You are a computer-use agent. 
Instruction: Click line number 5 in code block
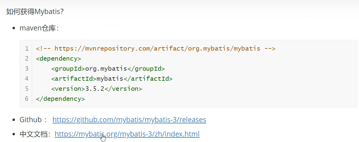pyautogui.click(x=27, y=89)
